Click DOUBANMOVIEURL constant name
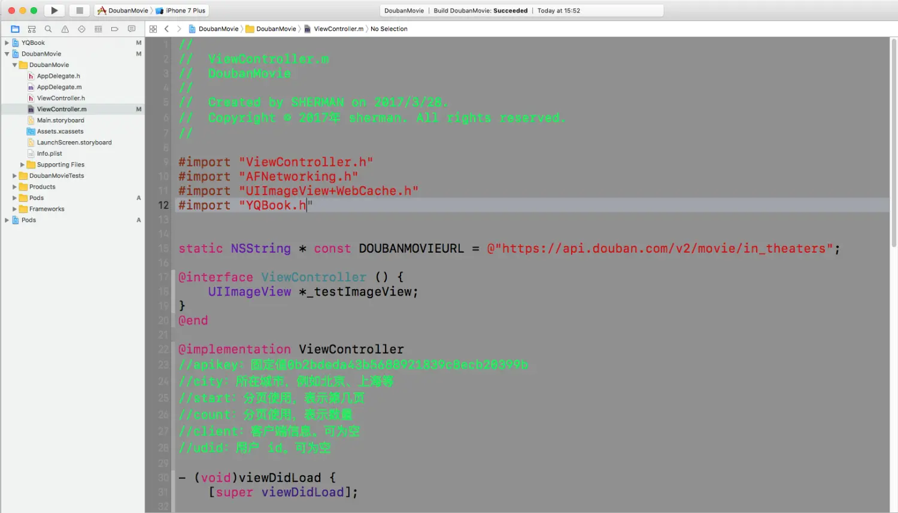This screenshot has width=898, height=513. 411,248
